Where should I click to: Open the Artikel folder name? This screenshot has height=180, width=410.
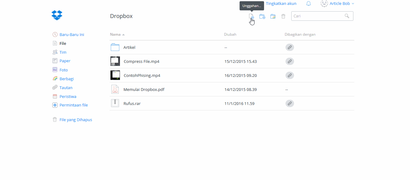129,47
